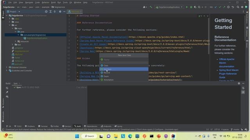Viewport: 250px width, 140px height.
Task: Push commits with the green arrow icon
Action: tap(224, 7)
